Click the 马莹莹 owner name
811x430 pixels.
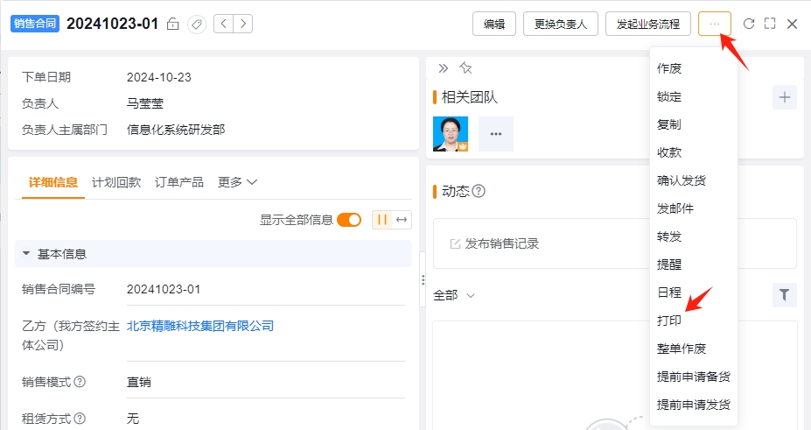(145, 103)
